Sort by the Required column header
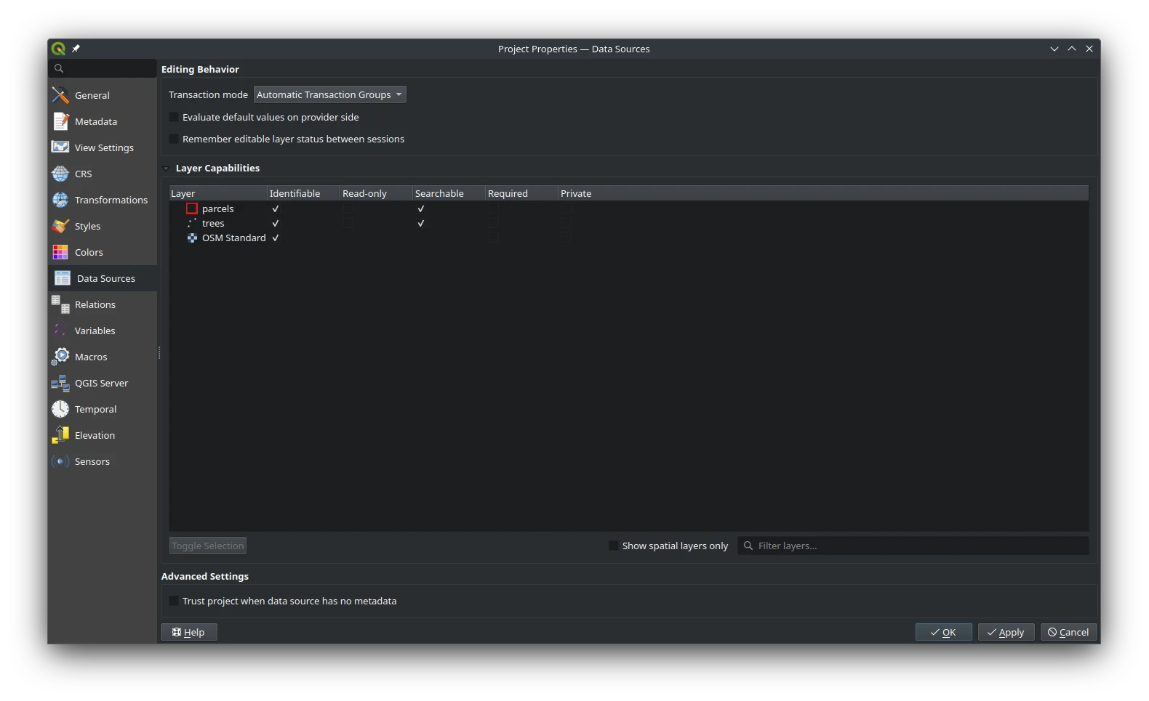 tap(521, 193)
